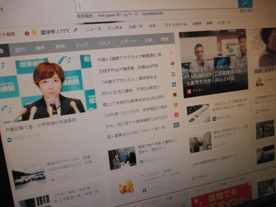Switch to the テック news tab
The height and width of the screenshot is (207, 276).
82,45
